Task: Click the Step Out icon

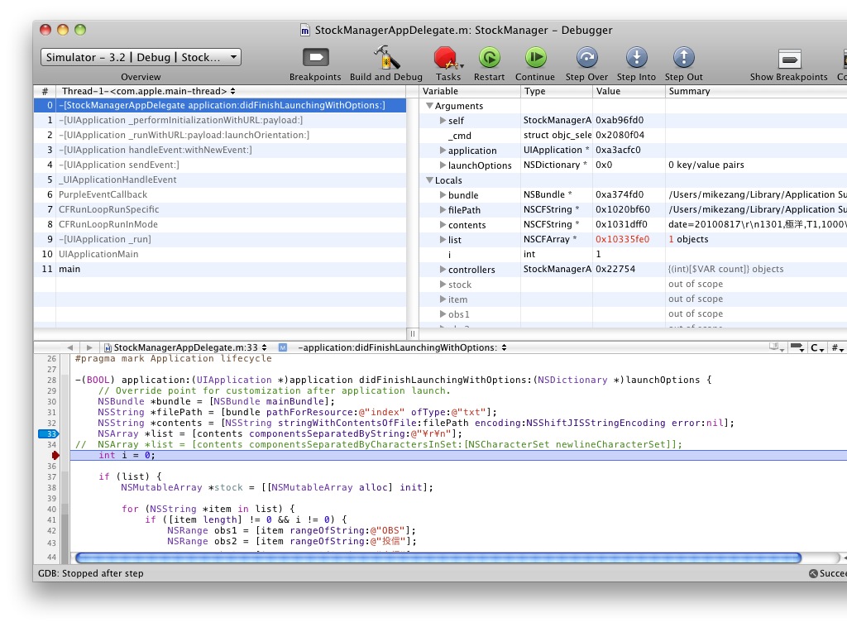Action: click(x=684, y=57)
